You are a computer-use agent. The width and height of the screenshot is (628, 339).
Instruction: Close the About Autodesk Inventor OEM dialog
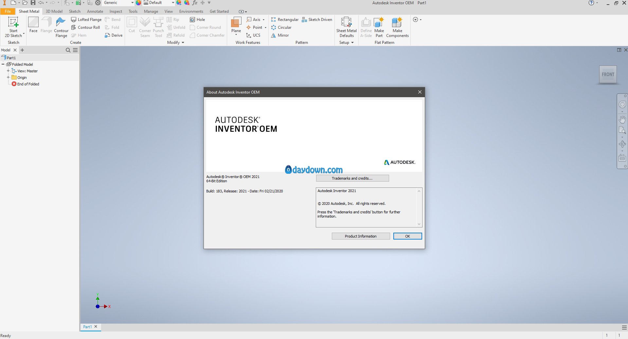[x=420, y=92]
